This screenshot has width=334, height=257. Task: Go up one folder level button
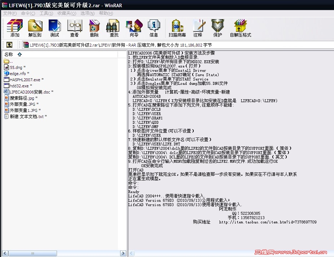coord(9,45)
